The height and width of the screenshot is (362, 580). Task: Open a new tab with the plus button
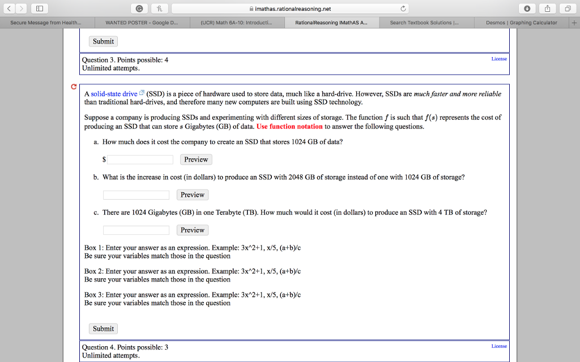click(575, 23)
